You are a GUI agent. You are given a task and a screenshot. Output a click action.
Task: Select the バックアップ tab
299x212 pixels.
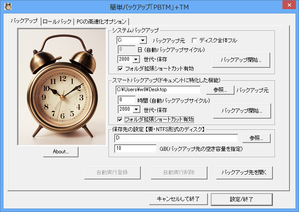tap(24, 21)
